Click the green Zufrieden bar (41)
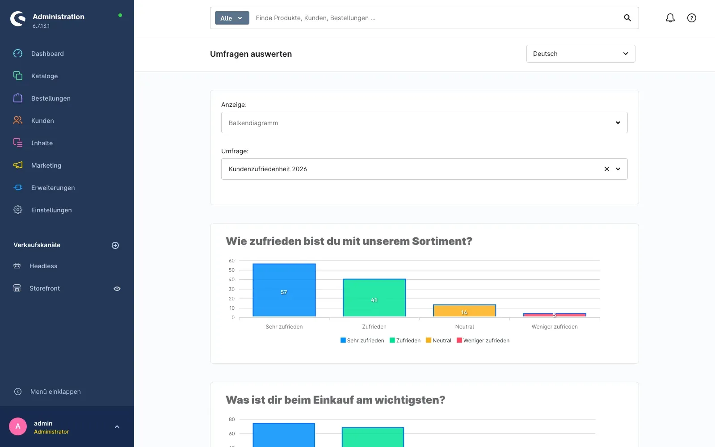 (x=374, y=298)
